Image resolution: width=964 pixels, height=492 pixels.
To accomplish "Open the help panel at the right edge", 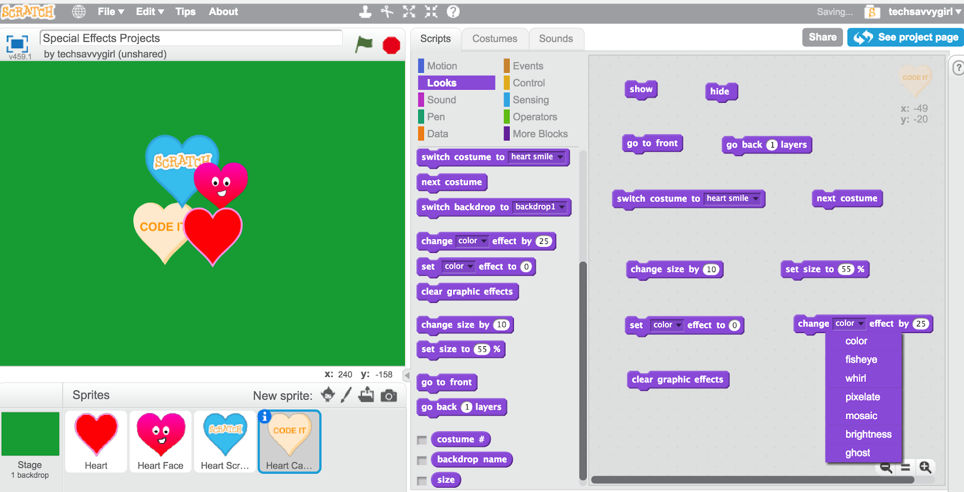I will [958, 67].
